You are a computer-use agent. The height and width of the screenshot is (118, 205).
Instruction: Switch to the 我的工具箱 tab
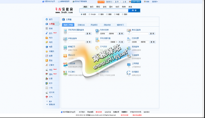pyautogui.click(x=68, y=25)
